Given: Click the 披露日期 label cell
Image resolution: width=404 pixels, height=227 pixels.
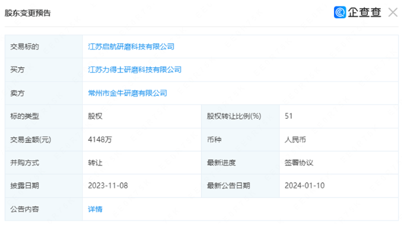Looking at the screenshot, I should click(x=44, y=186).
